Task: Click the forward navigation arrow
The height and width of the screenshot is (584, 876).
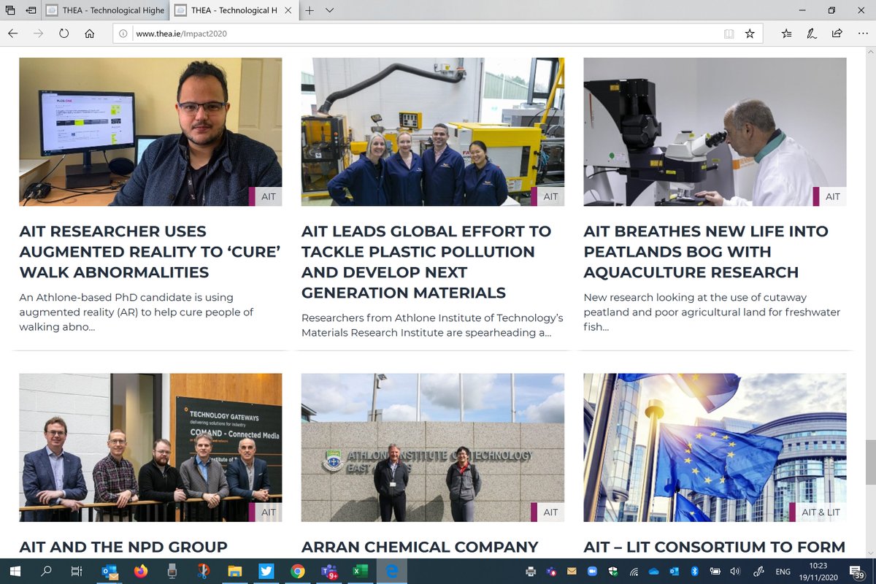Action: click(38, 33)
